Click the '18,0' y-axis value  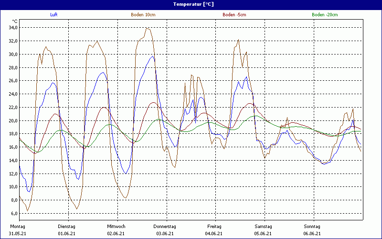[x=12, y=134]
